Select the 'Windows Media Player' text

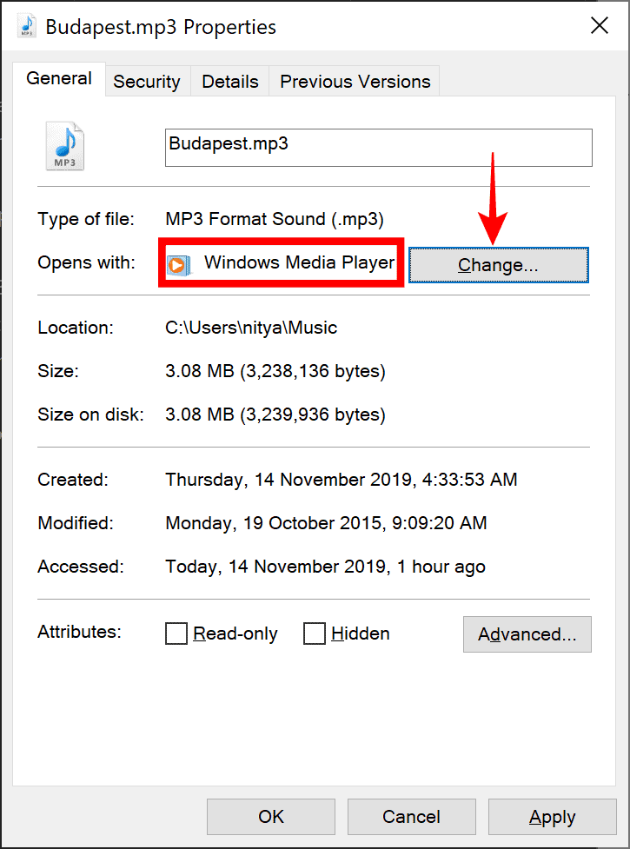coord(299,262)
